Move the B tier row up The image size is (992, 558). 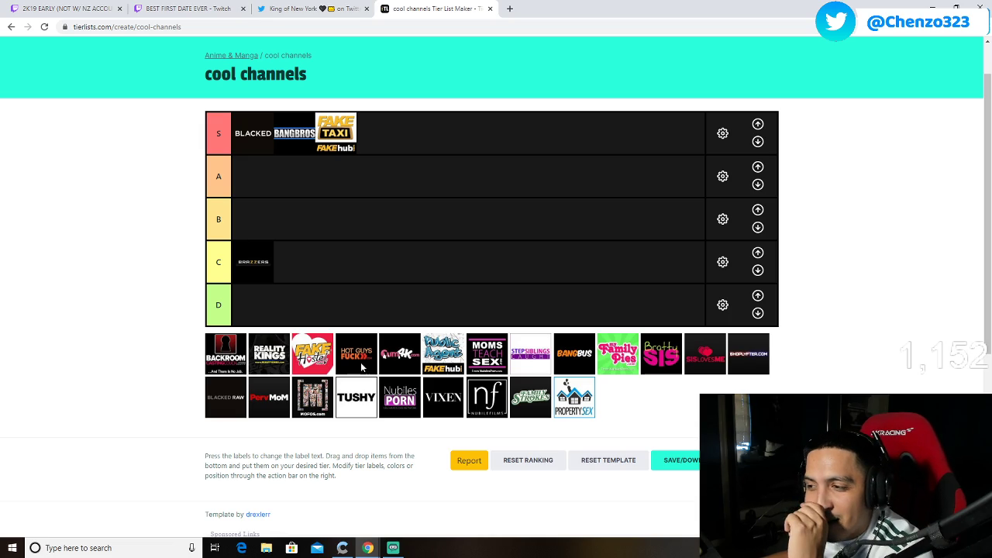tap(758, 210)
